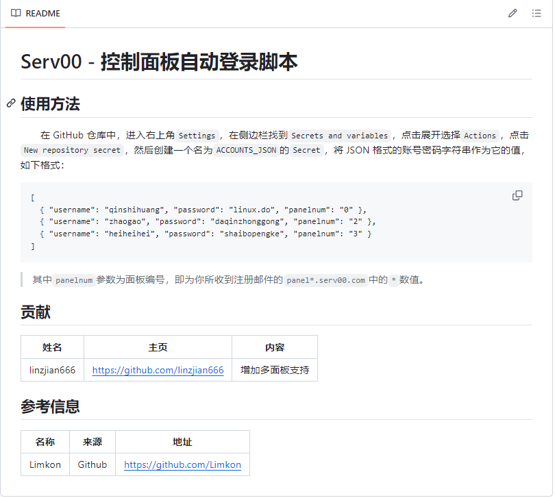Click the 增加多面板支持 table cell
Screen dimensions: 555x498
point(275,371)
